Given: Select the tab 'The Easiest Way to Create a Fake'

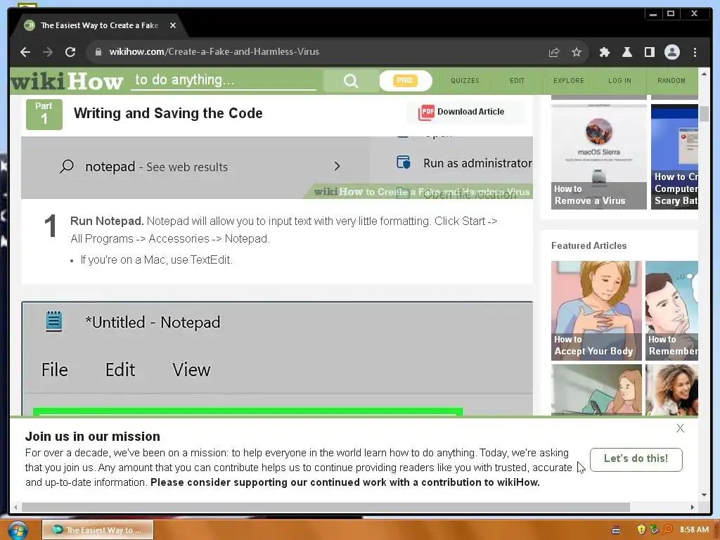Looking at the screenshot, I should (x=99, y=26).
